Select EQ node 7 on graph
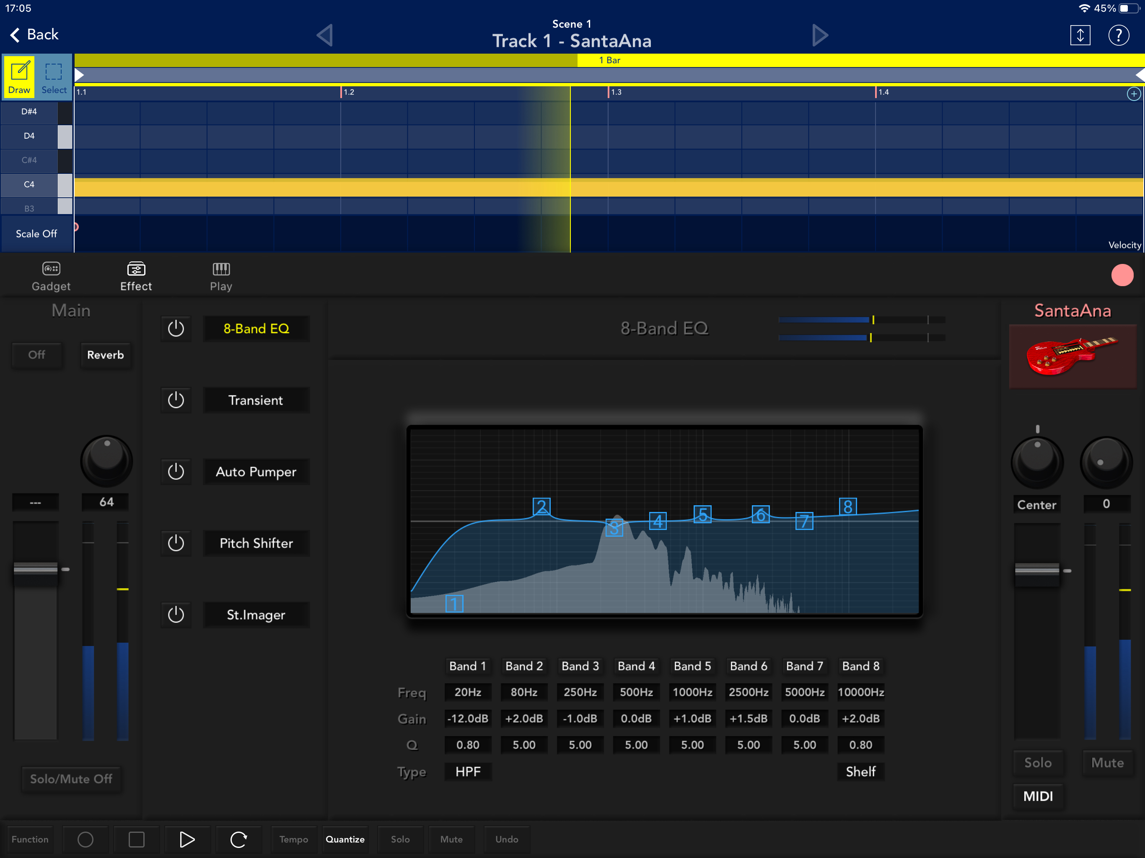 (804, 521)
